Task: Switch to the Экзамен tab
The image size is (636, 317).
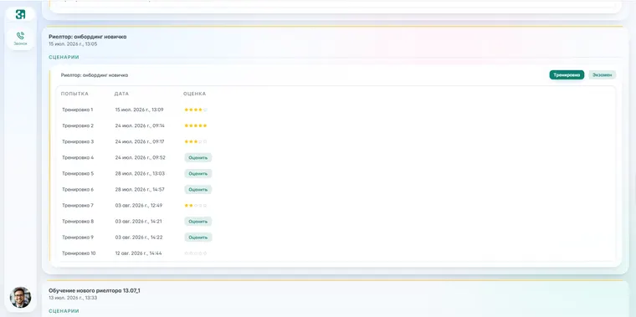Action: pos(602,75)
